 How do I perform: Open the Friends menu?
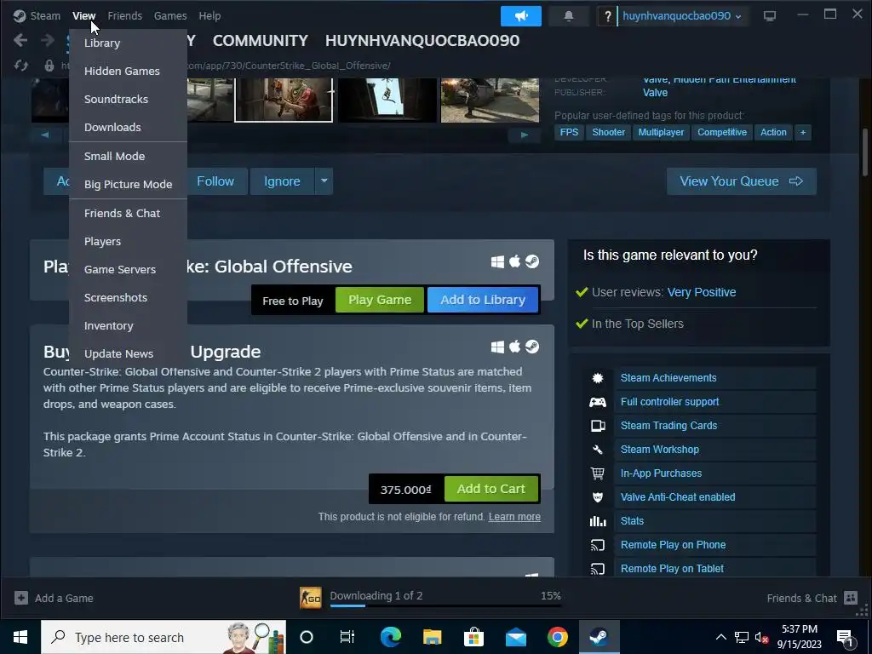point(124,16)
